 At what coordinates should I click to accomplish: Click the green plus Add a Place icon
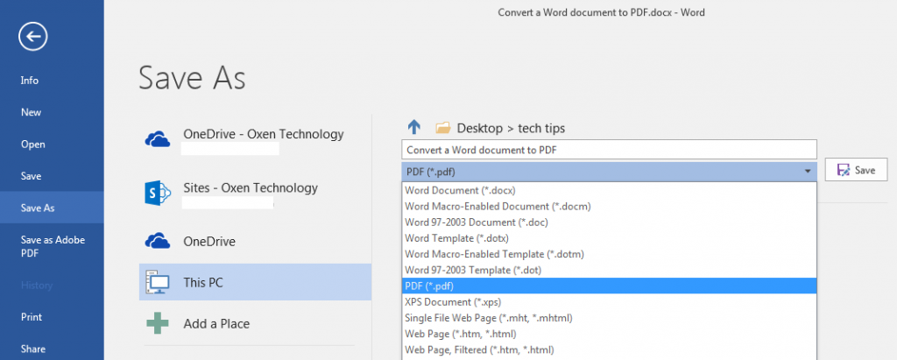click(x=158, y=323)
